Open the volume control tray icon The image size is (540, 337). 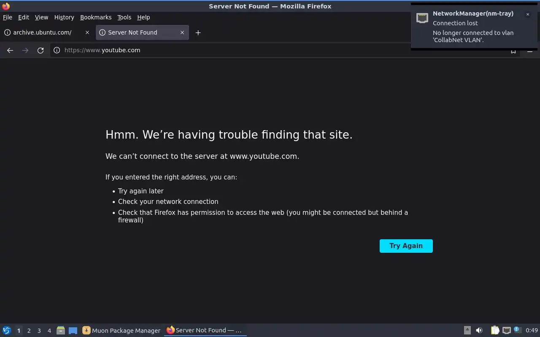point(479,330)
